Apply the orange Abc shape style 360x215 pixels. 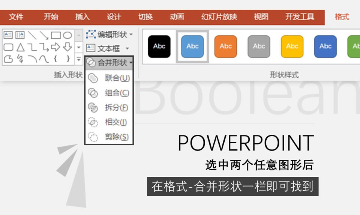point(225,47)
